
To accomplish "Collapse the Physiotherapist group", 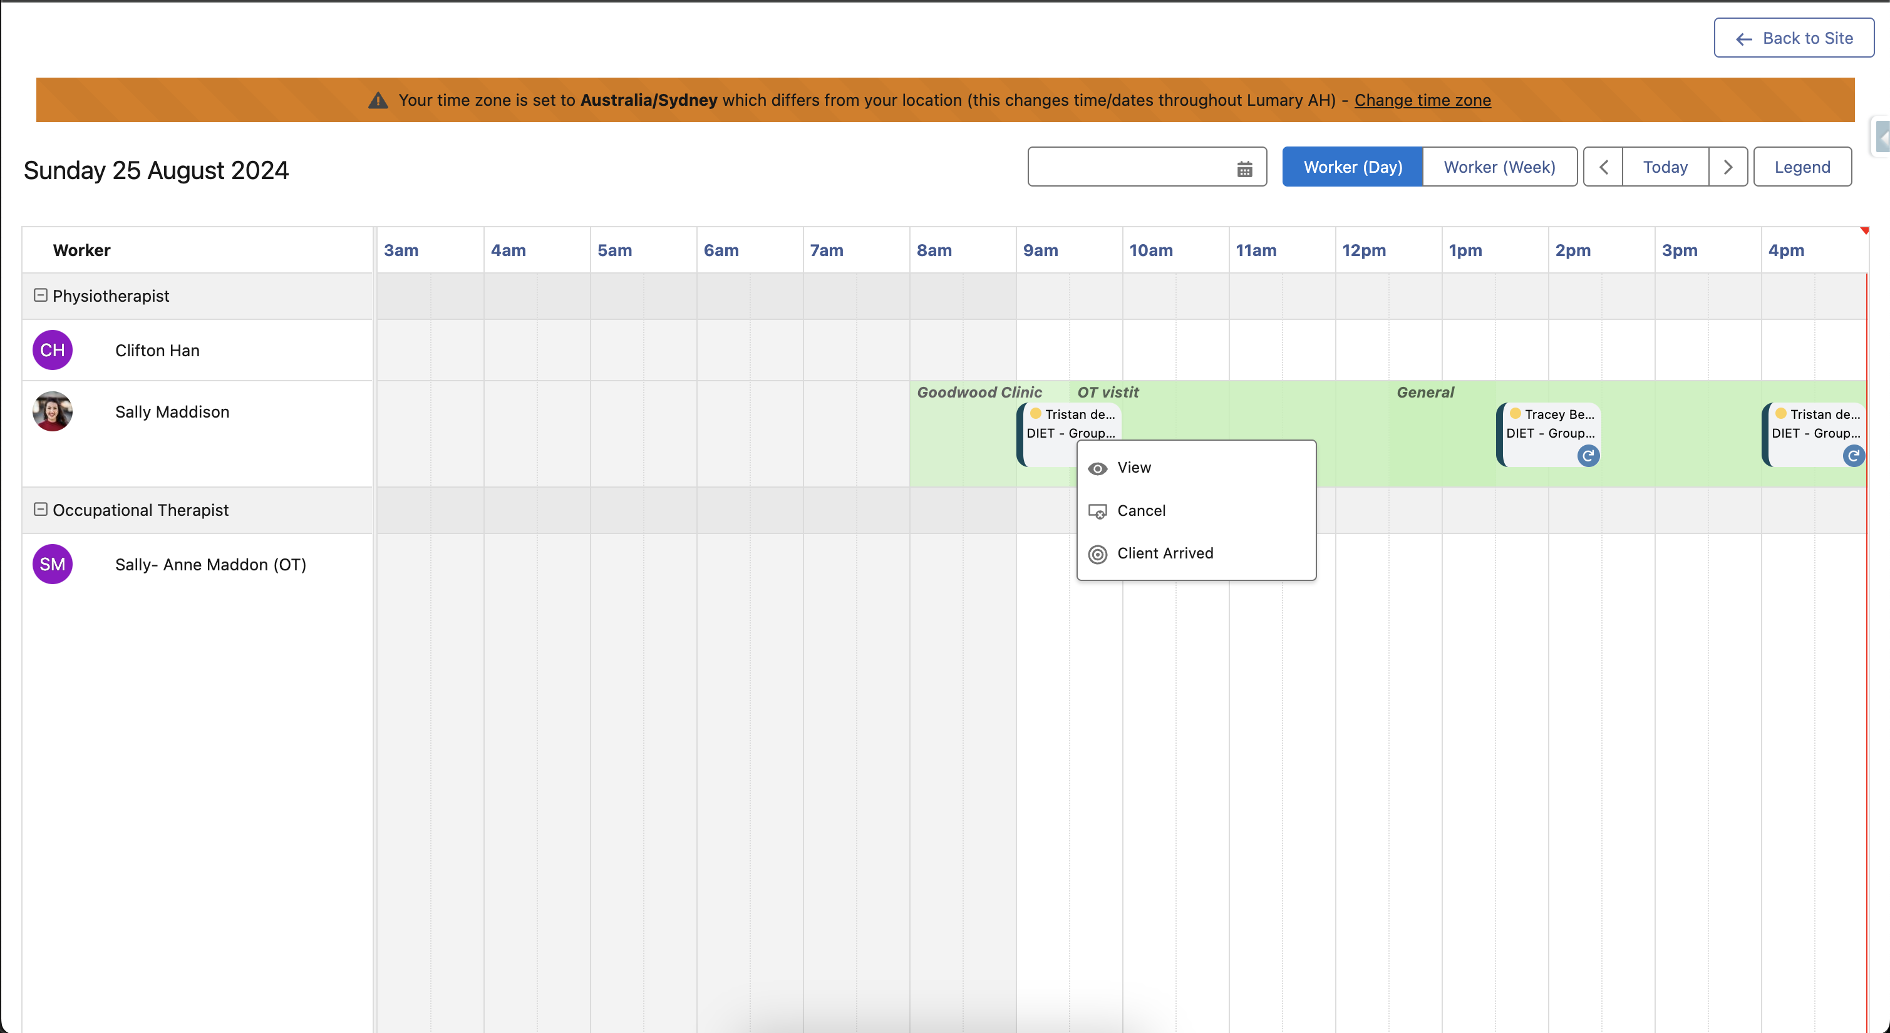I will click(x=40, y=295).
